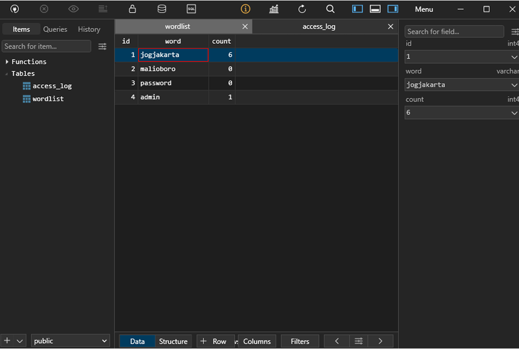Switch to the Queries sidebar tab
This screenshot has width=519, height=349.
click(55, 29)
